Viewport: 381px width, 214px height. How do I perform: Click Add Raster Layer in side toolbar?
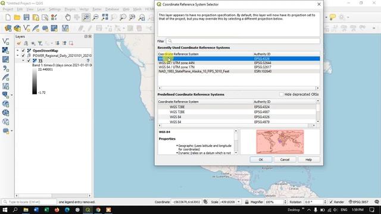tap(5, 50)
